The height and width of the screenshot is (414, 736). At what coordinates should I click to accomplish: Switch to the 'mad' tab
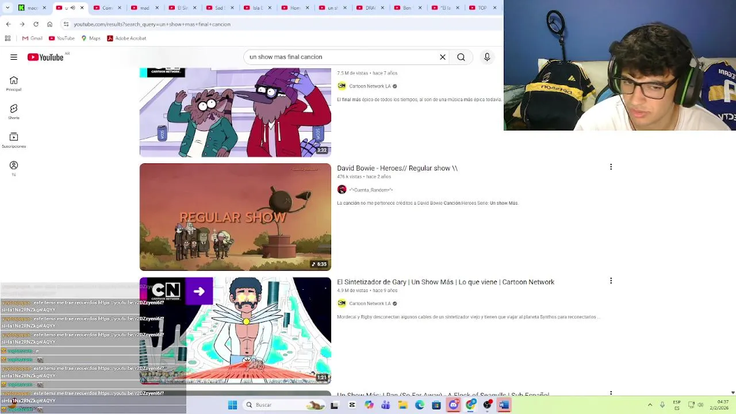pos(144,7)
